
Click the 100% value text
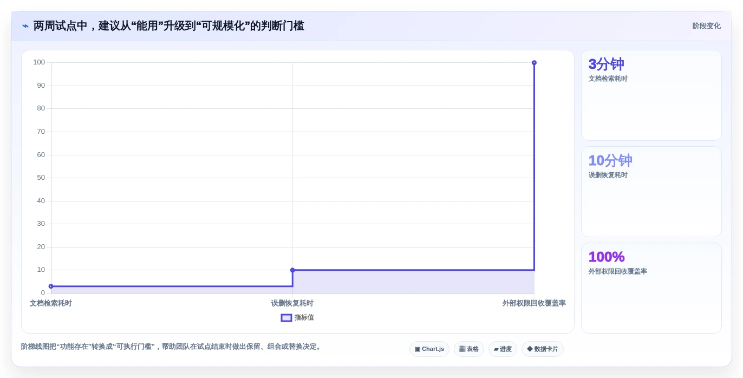607,257
